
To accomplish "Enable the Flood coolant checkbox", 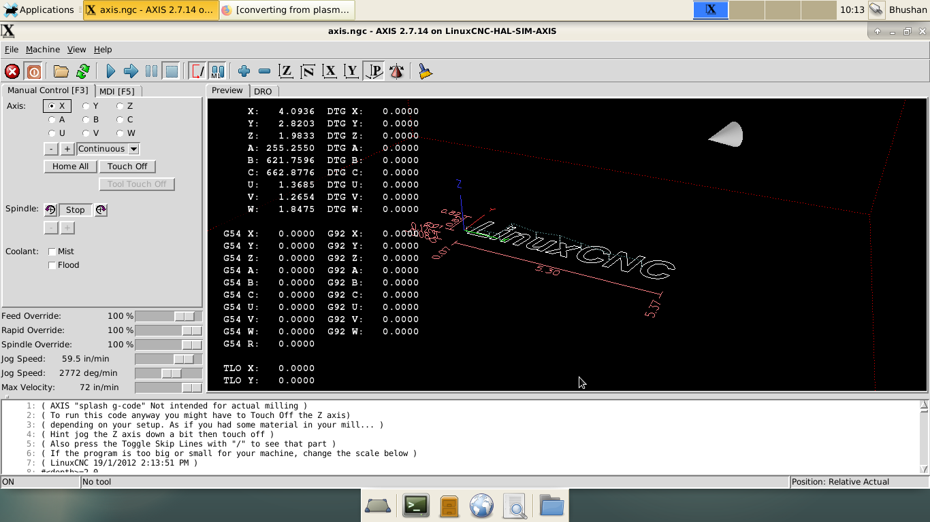I will click(x=52, y=265).
